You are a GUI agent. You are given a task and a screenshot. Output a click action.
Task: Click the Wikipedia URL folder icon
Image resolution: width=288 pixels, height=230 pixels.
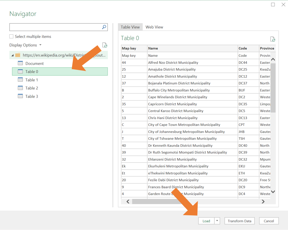tap(18, 55)
